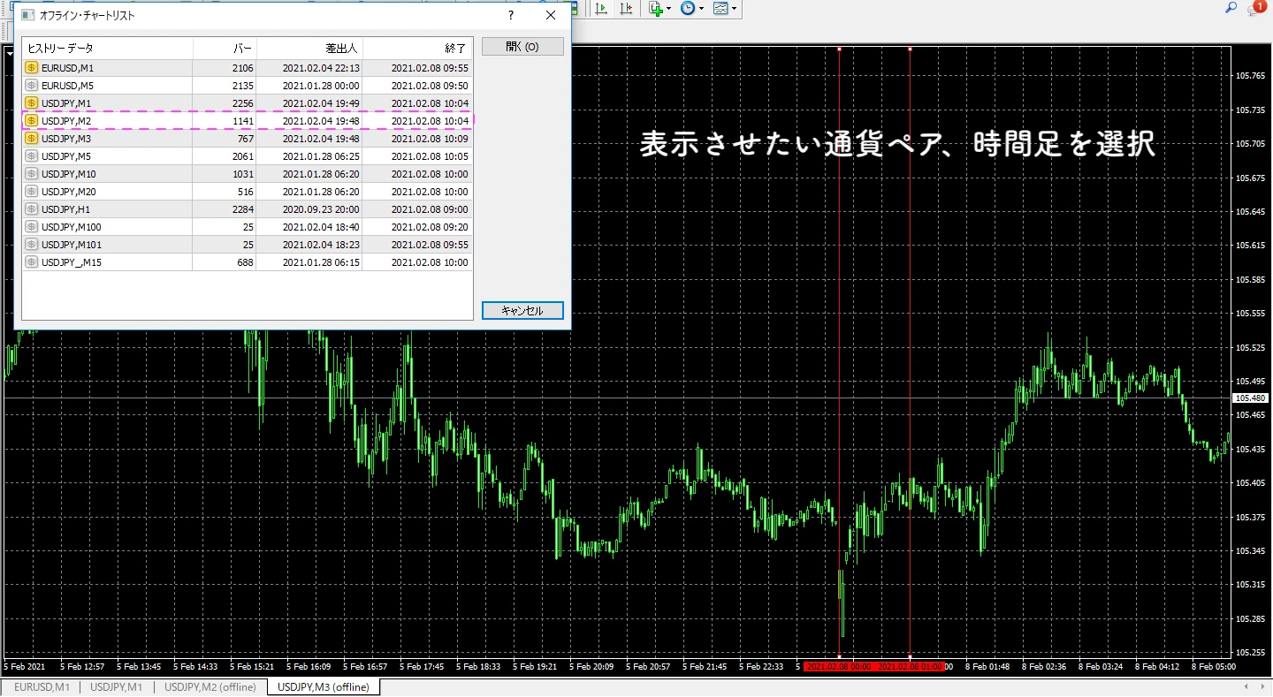Activate the chart shift toolbar icon
The height and width of the screenshot is (697, 1273).
625,9
